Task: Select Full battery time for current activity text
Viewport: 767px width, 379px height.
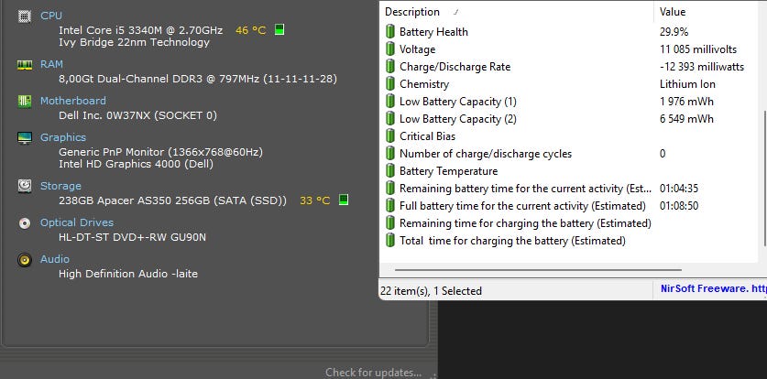Action: click(522, 206)
